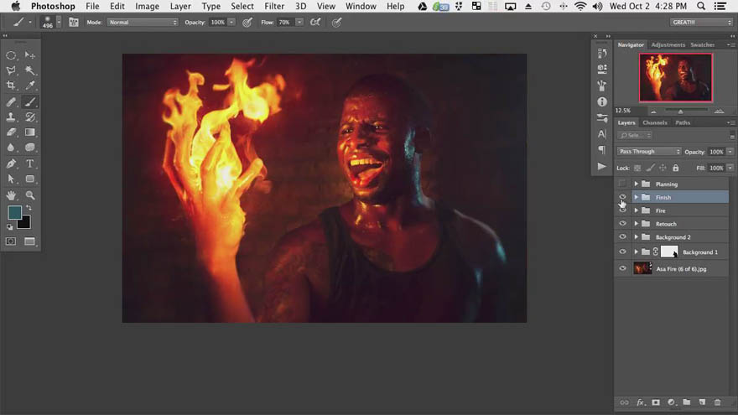Select the Clone Stamp tool

11,117
